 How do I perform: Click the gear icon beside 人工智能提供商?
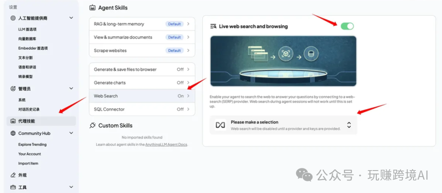[x=13, y=18]
